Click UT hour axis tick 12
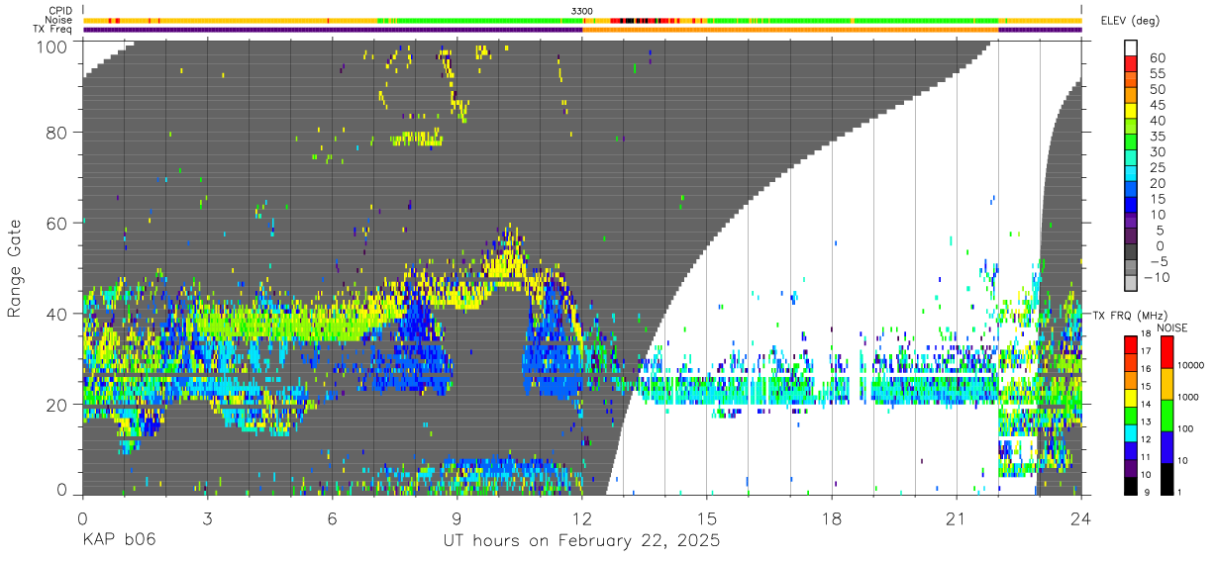 [x=582, y=517]
